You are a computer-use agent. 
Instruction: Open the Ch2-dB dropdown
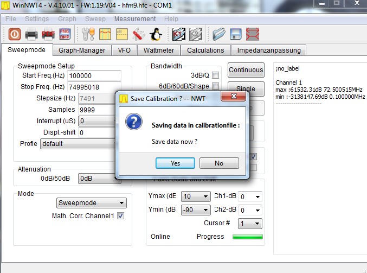(x=250, y=210)
